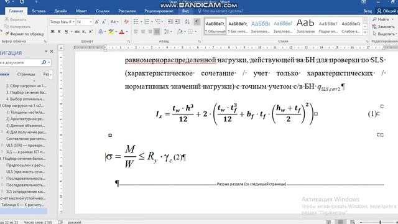Open Font dialog launcher (Шрифт)
398x224 pixels.
129,41
